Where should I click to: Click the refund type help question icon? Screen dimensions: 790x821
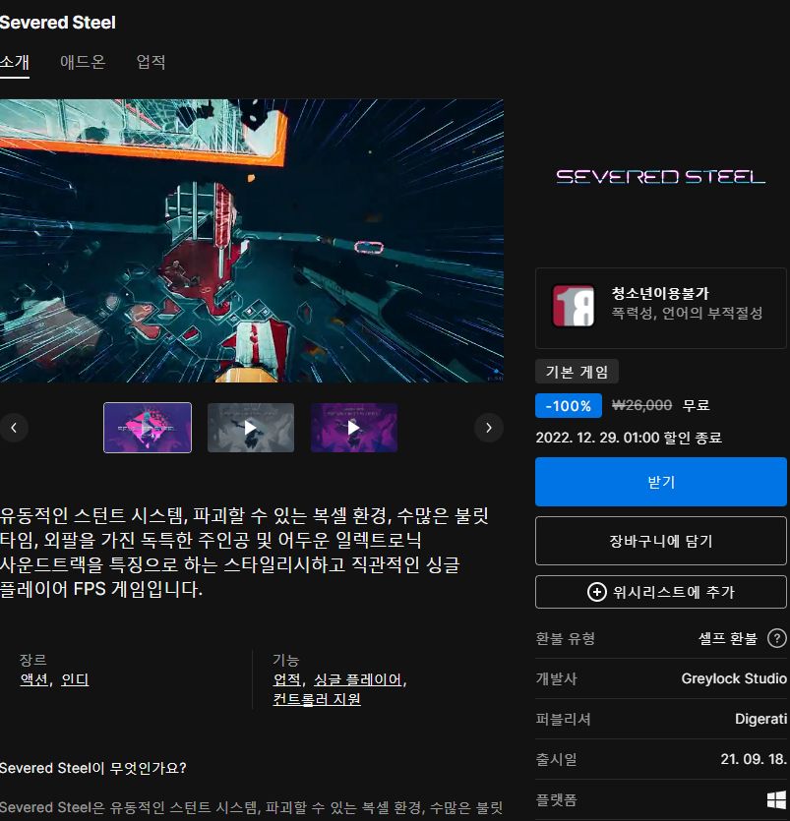pos(777,639)
